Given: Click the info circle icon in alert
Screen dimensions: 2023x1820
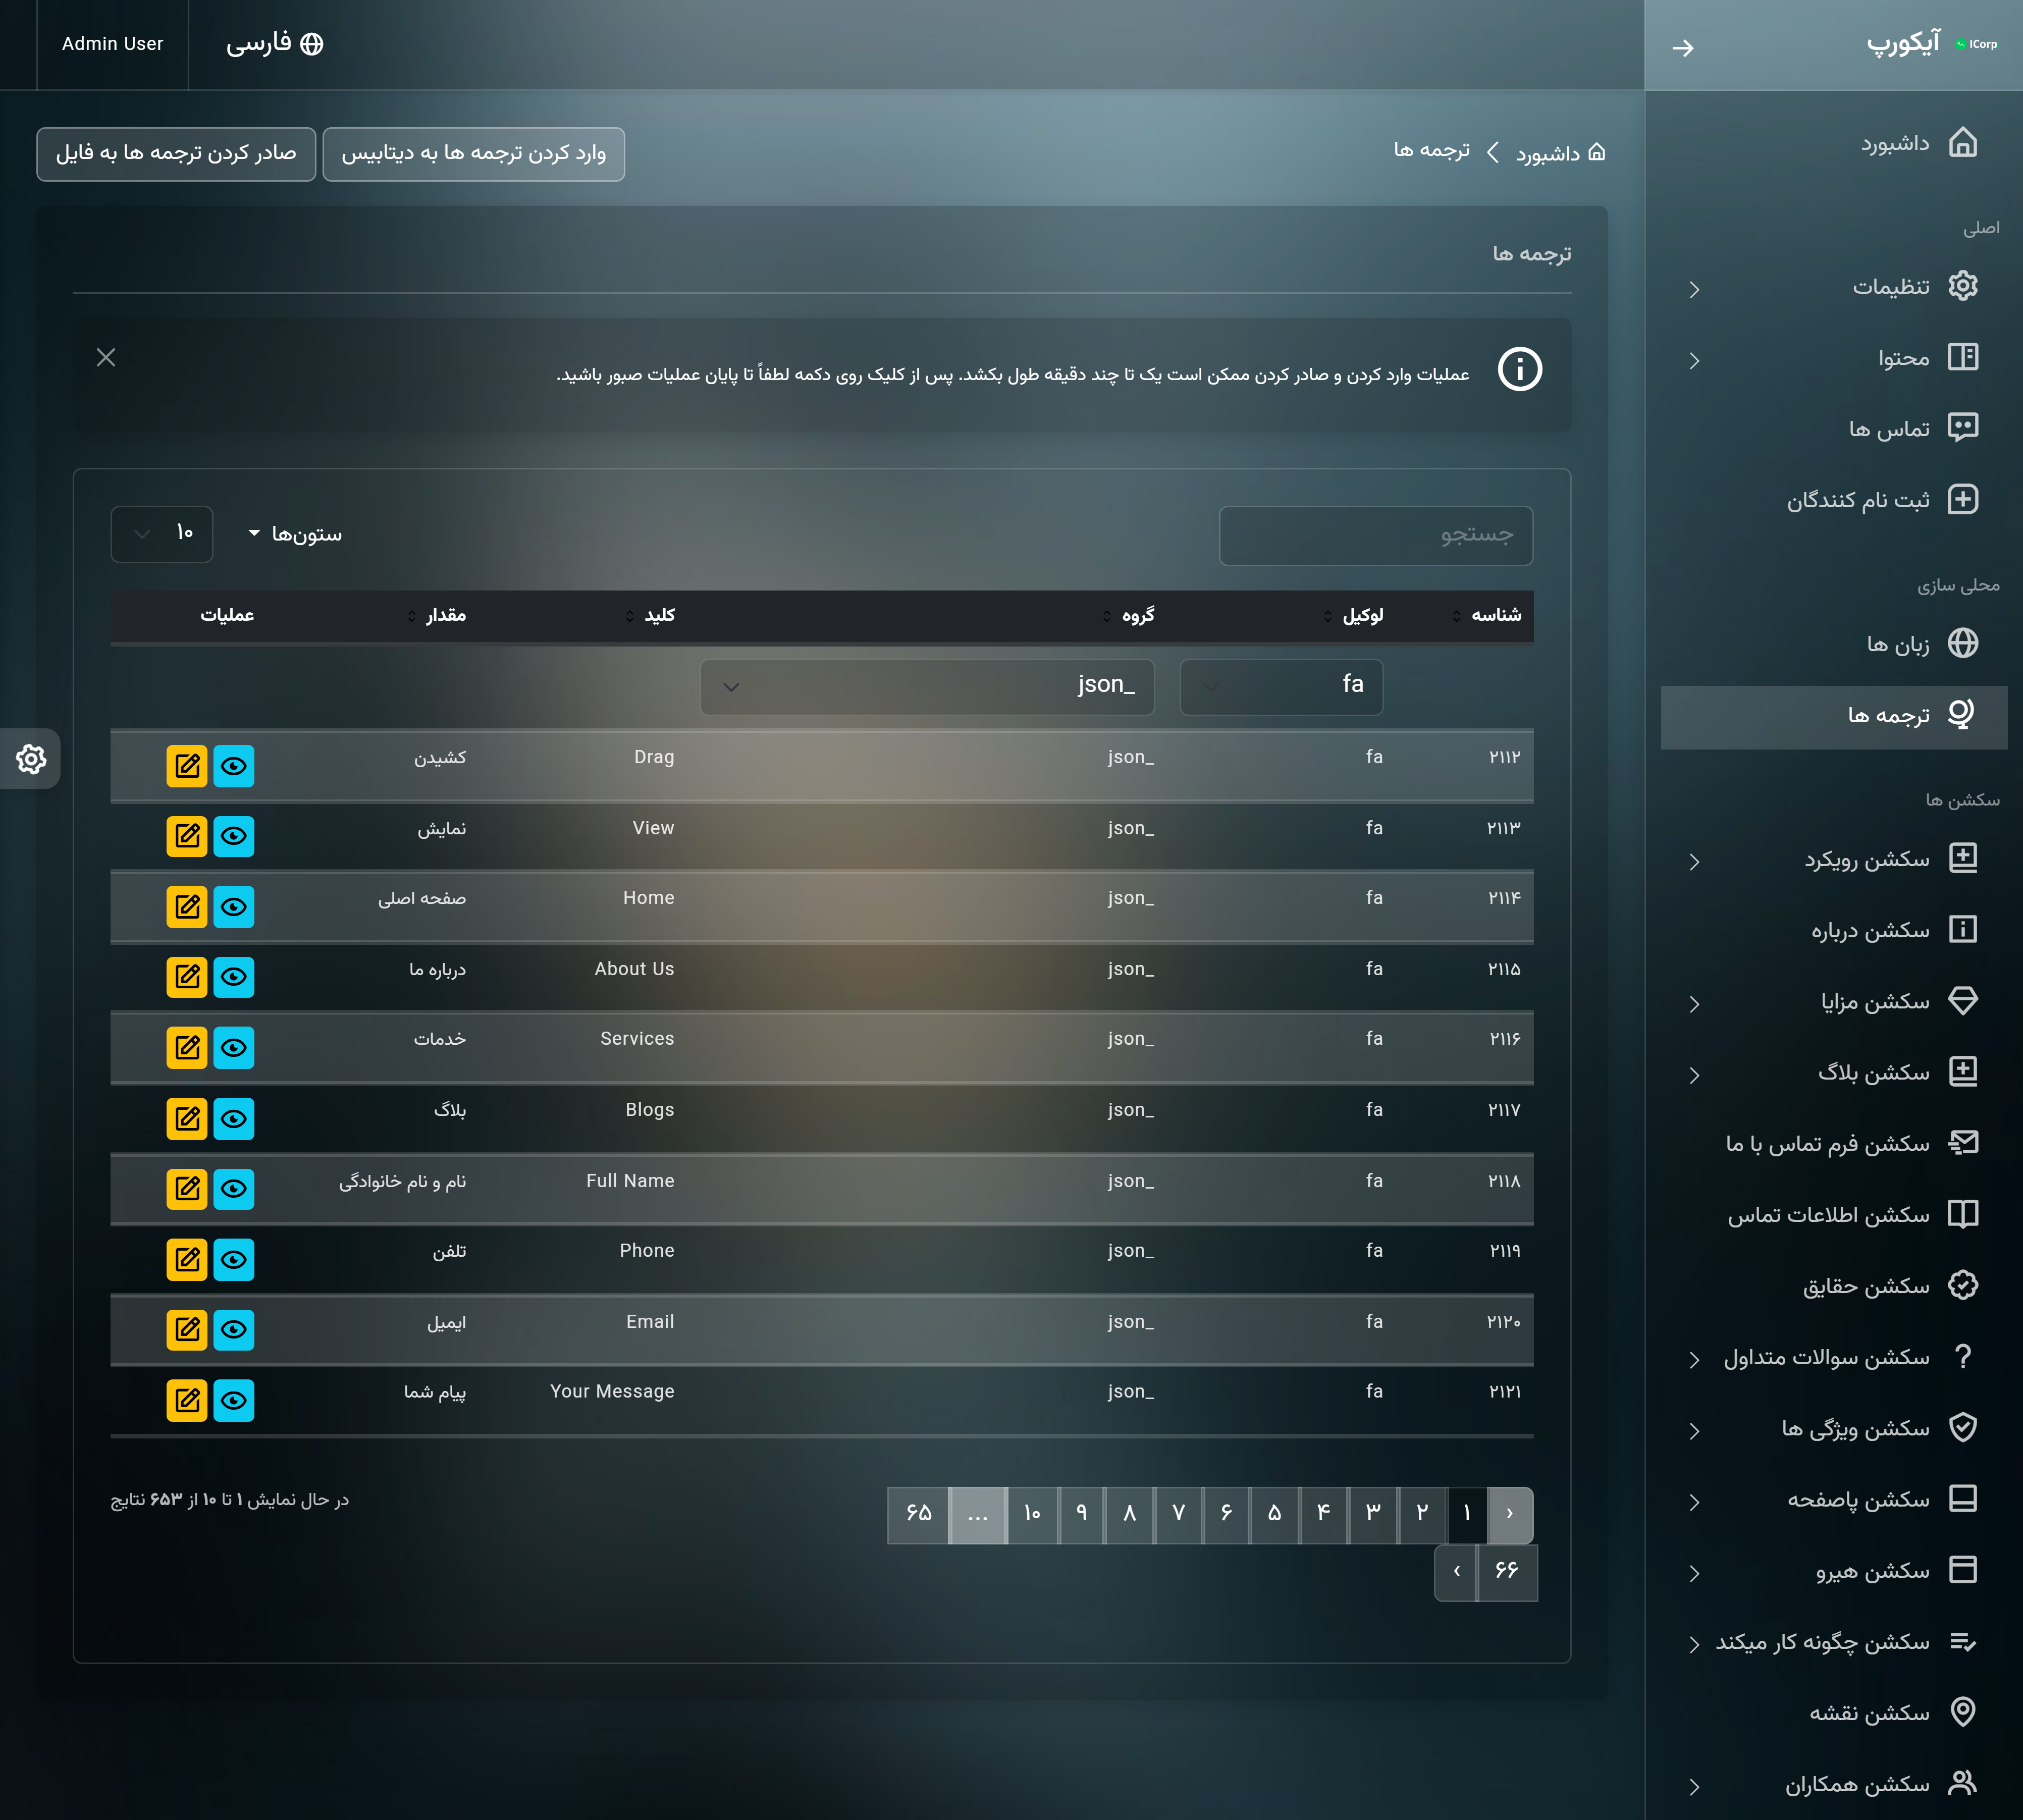Looking at the screenshot, I should click(1519, 370).
